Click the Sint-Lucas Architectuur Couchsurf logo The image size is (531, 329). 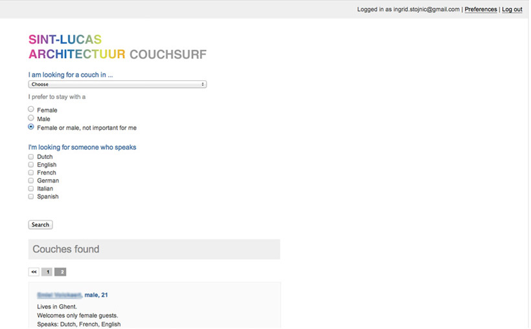coord(117,47)
